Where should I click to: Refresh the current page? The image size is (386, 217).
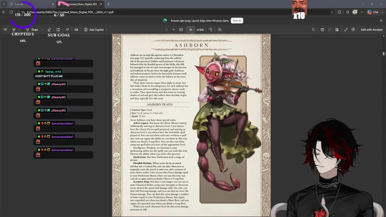11,12
